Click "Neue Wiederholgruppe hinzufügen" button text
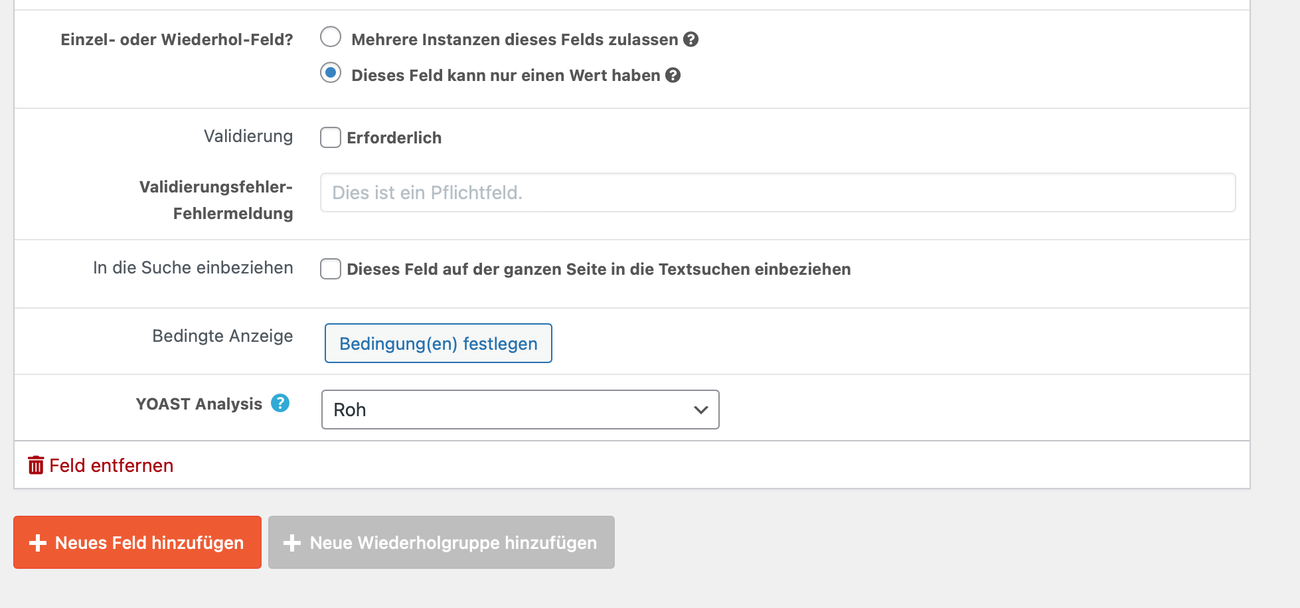 (453, 543)
